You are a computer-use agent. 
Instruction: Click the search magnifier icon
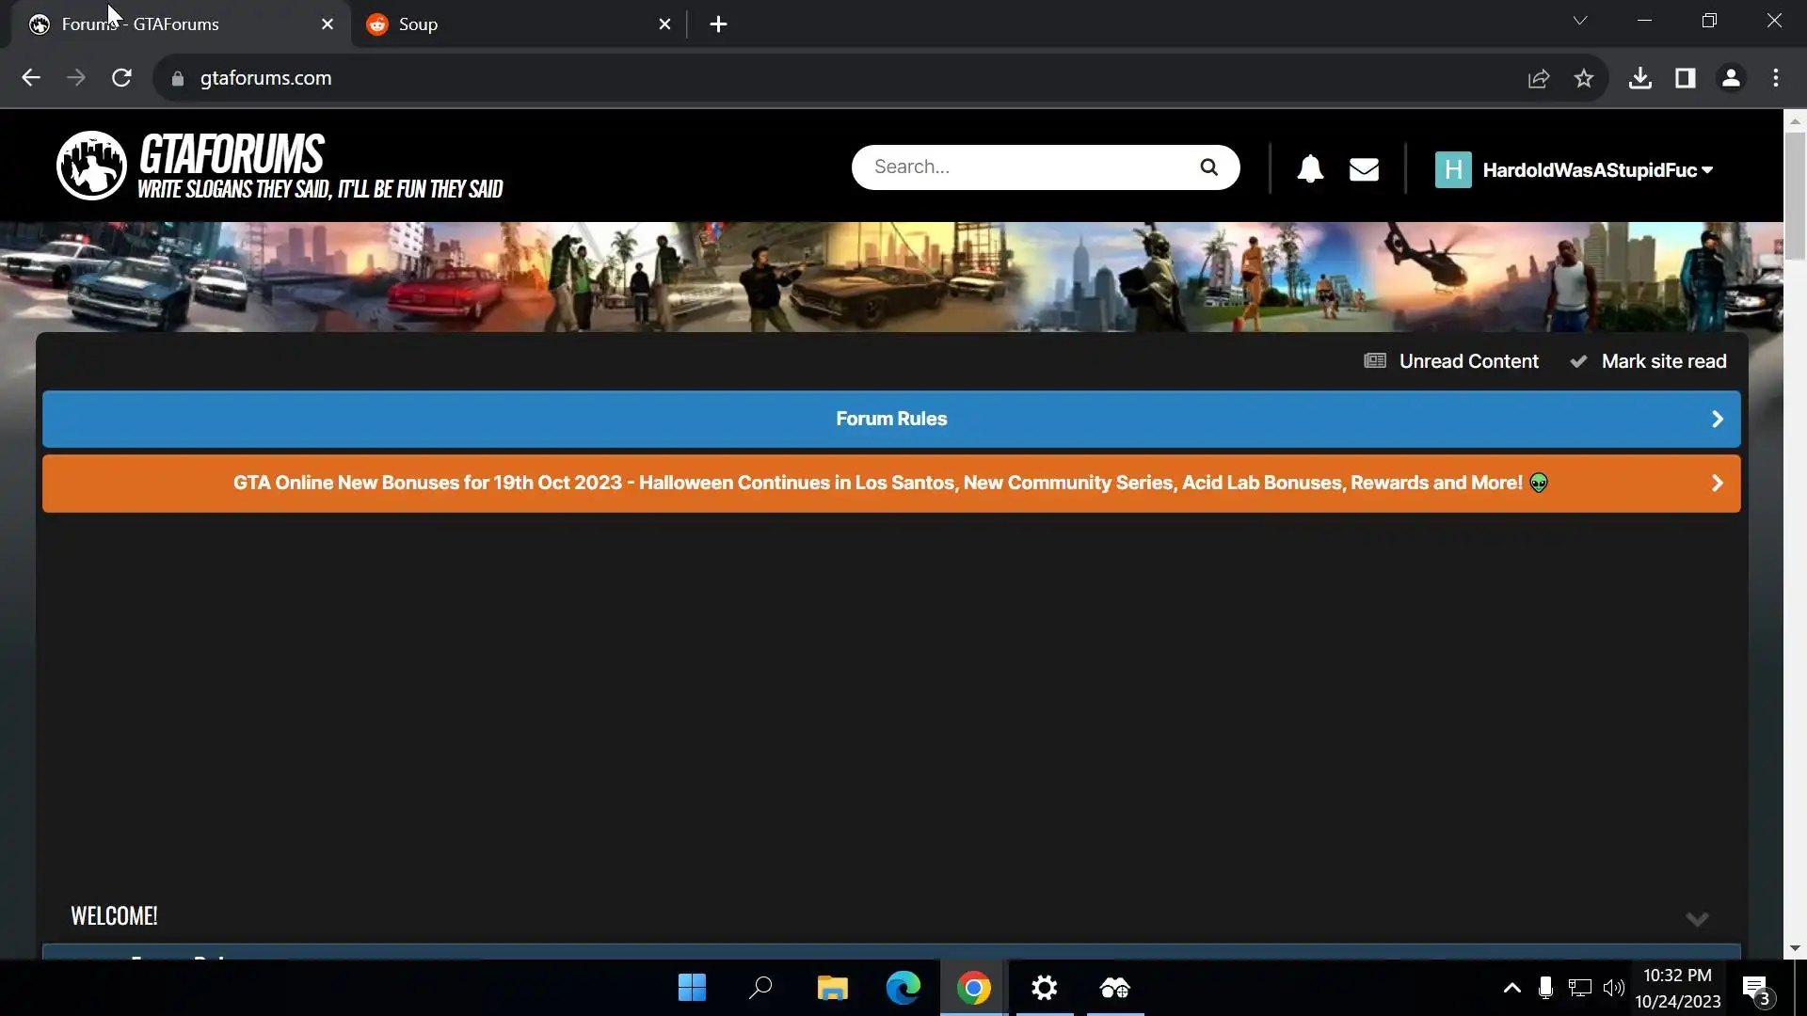click(x=1208, y=167)
